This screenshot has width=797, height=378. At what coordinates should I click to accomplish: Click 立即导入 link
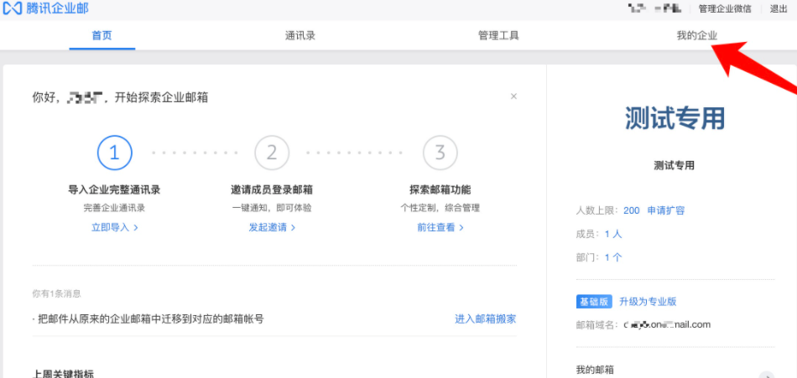[x=114, y=227]
